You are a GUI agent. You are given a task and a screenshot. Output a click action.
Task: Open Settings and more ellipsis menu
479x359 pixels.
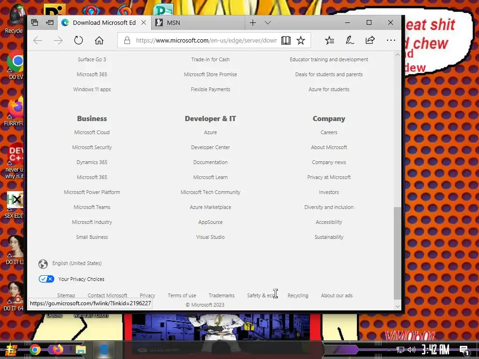391,40
